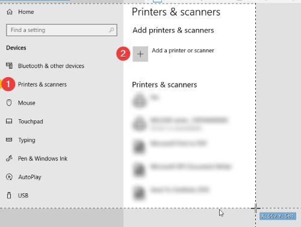Click the Devices section label
This screenshot has width=301, height=227.
[x=16, y=48]
